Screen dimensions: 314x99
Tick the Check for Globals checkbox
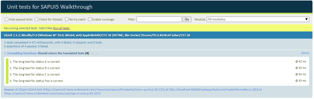37,19
